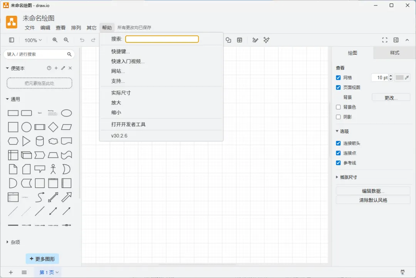Select the diamond shape

click(x=53, y=127)
